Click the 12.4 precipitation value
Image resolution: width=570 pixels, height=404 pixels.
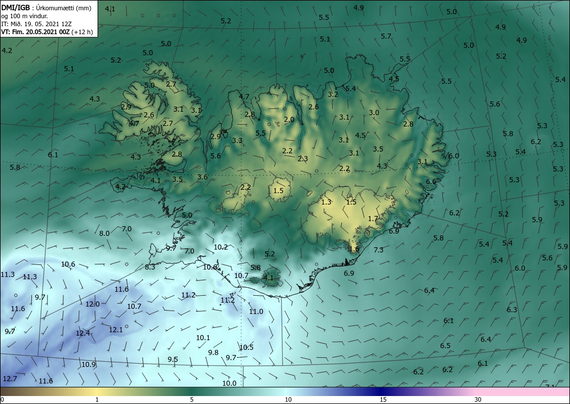coord(83,333)
